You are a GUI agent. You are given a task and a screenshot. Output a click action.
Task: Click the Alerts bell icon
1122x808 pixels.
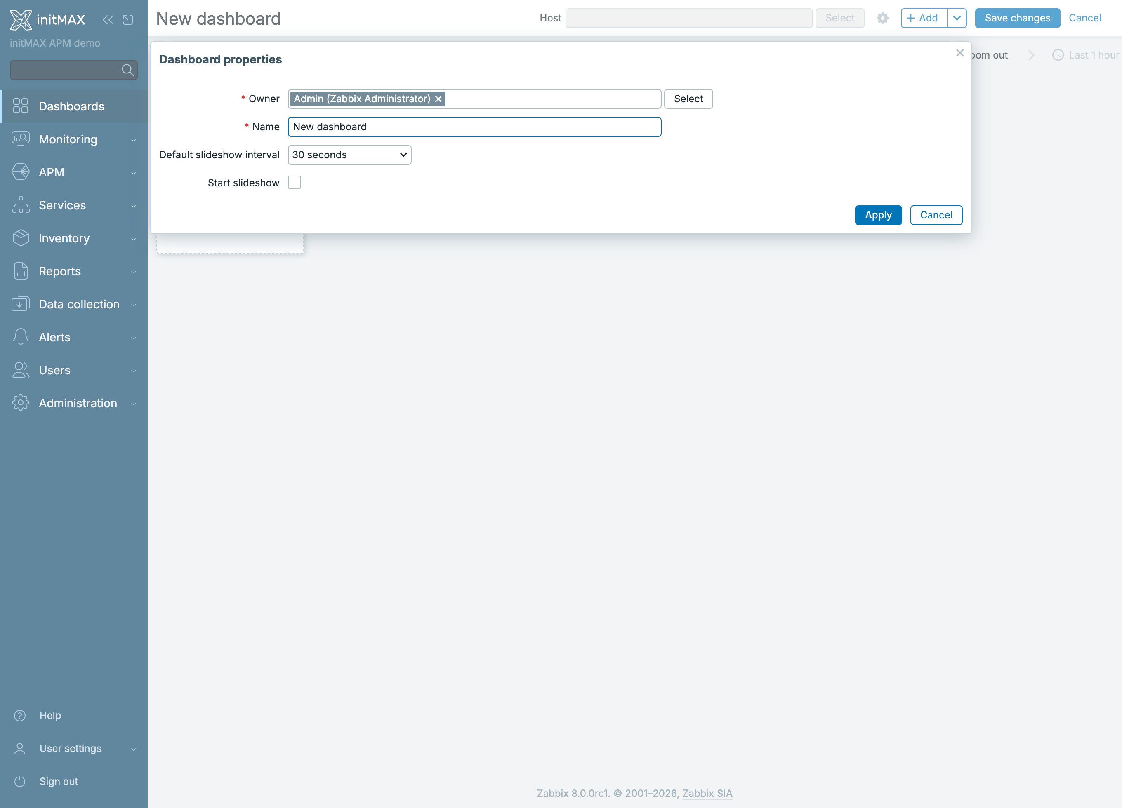point(21,337)
